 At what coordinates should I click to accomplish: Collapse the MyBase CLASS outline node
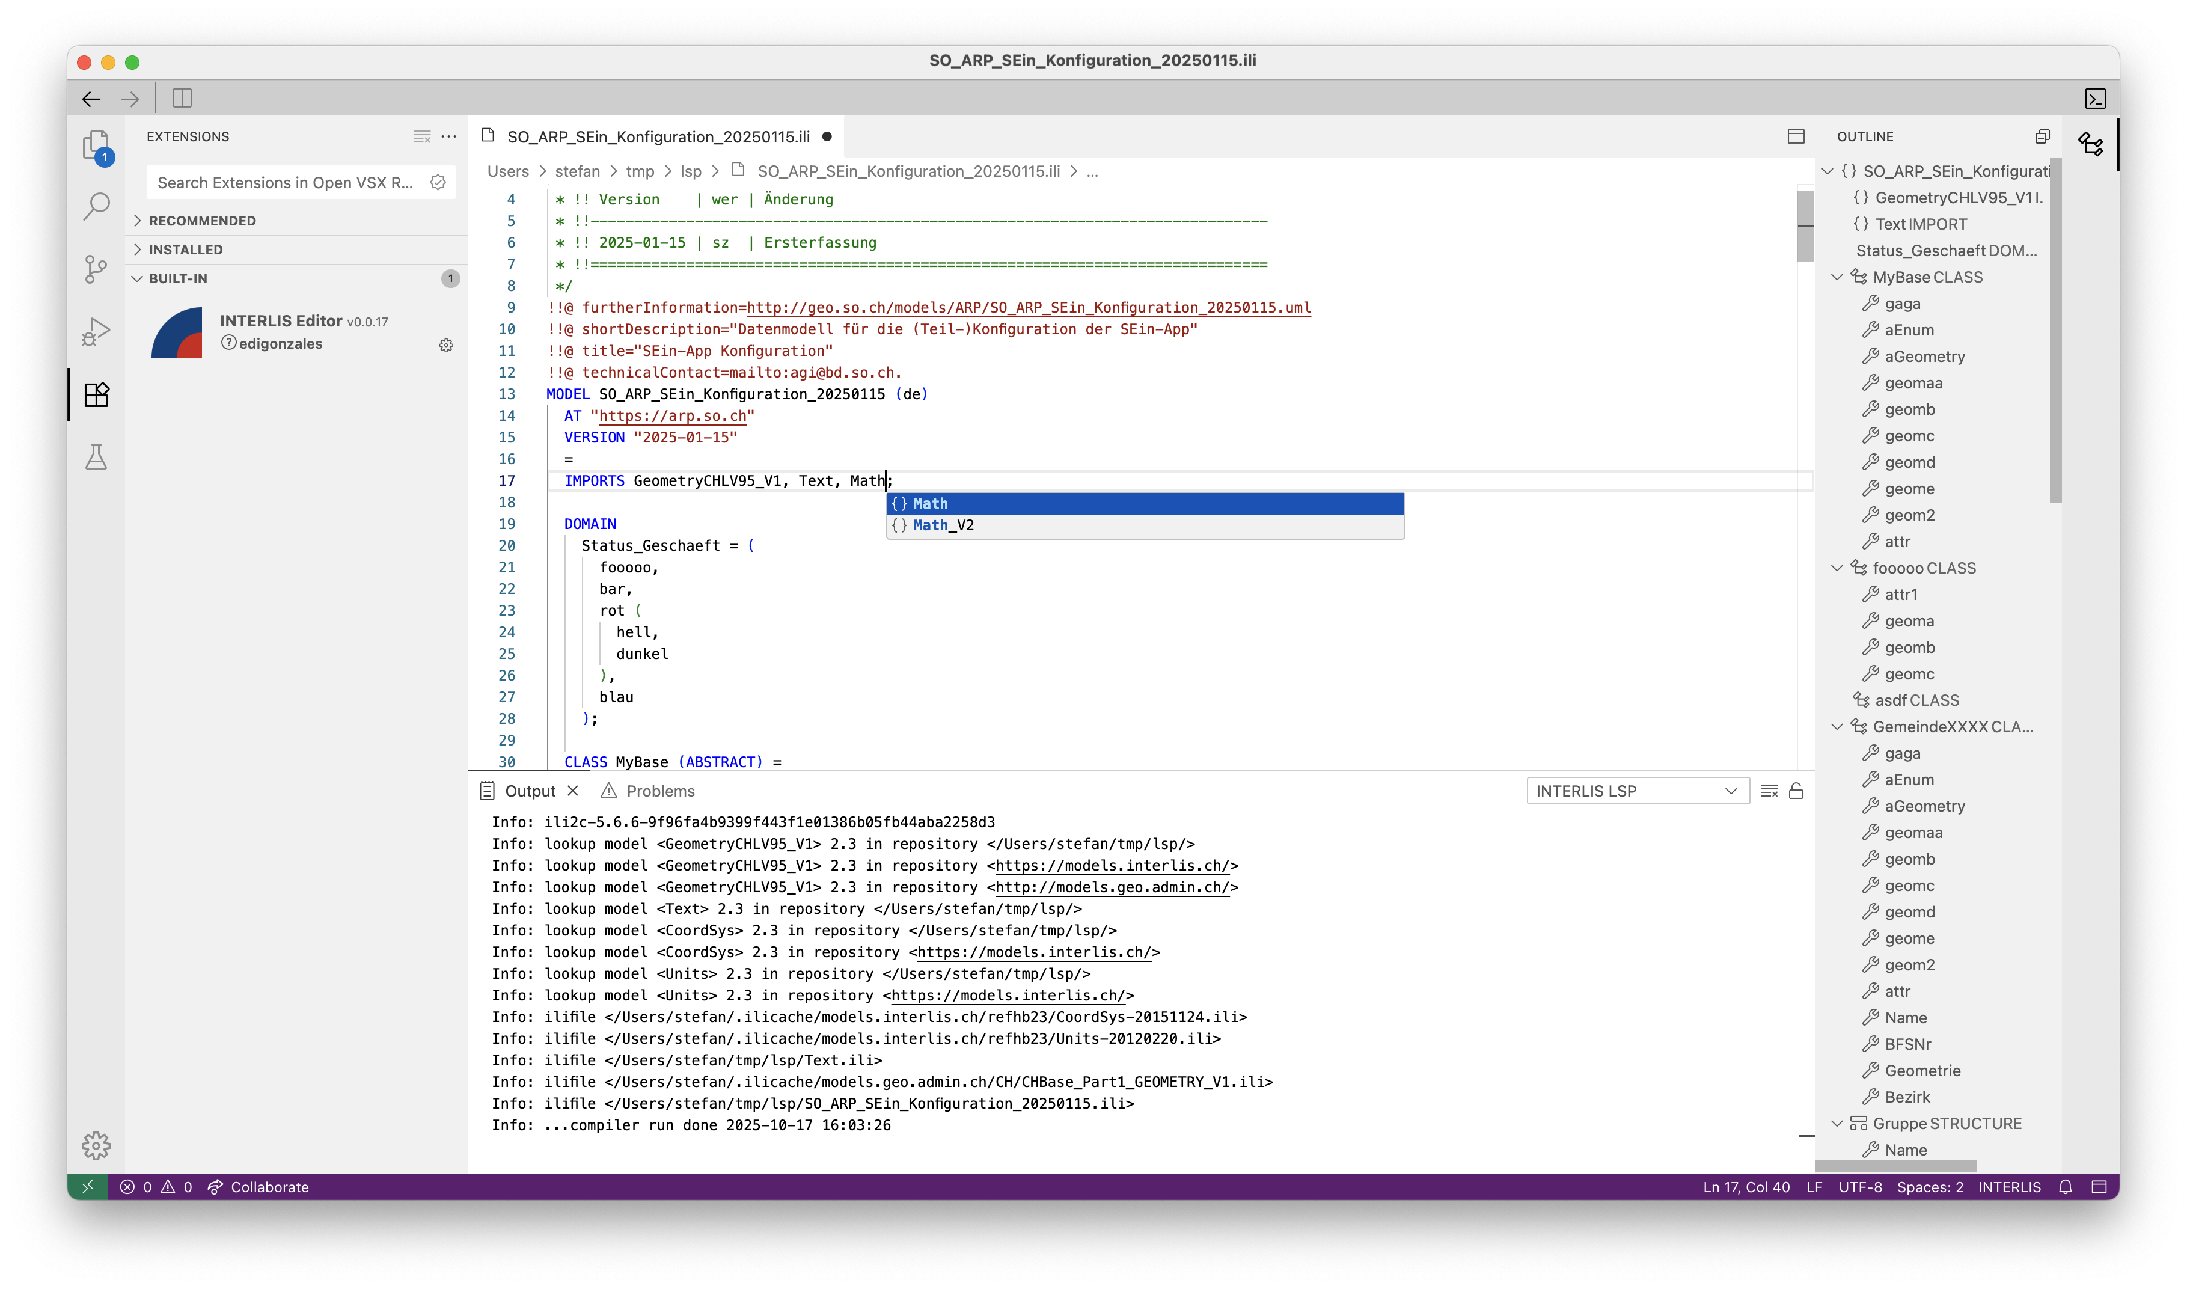point(1836,277)
